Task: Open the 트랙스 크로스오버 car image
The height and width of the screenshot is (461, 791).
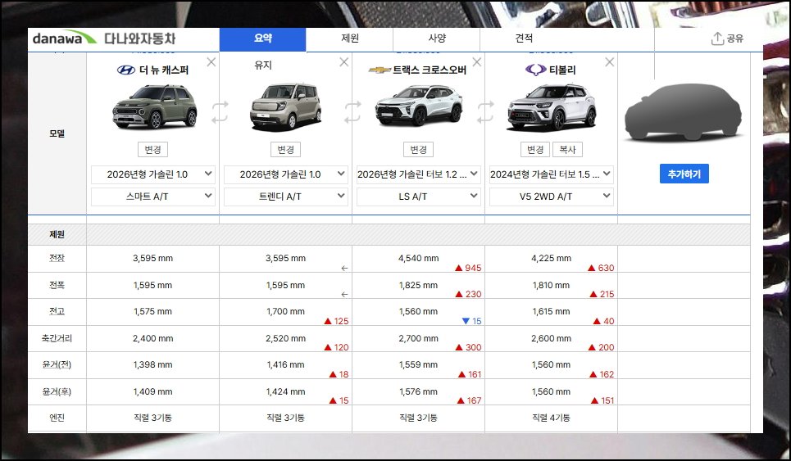Action: point(419,106)
